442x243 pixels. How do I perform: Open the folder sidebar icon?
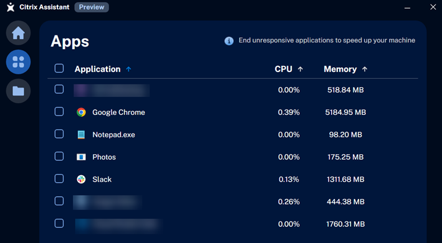tap(18, 91)
